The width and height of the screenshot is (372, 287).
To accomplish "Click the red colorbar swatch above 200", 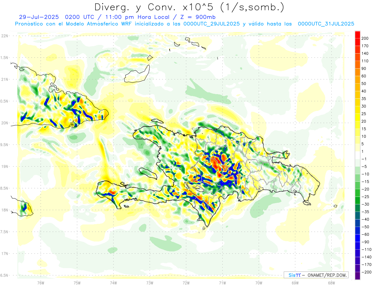I will [x=357, y=35].
